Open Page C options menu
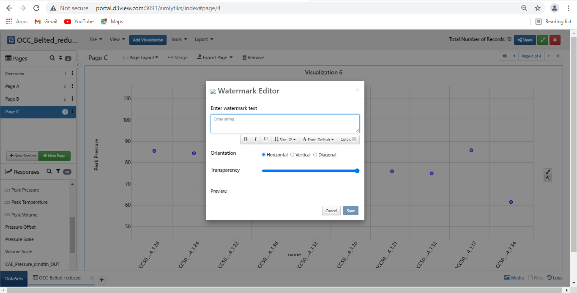The width and height of the screenshot is (577, 293). point(72,112)
